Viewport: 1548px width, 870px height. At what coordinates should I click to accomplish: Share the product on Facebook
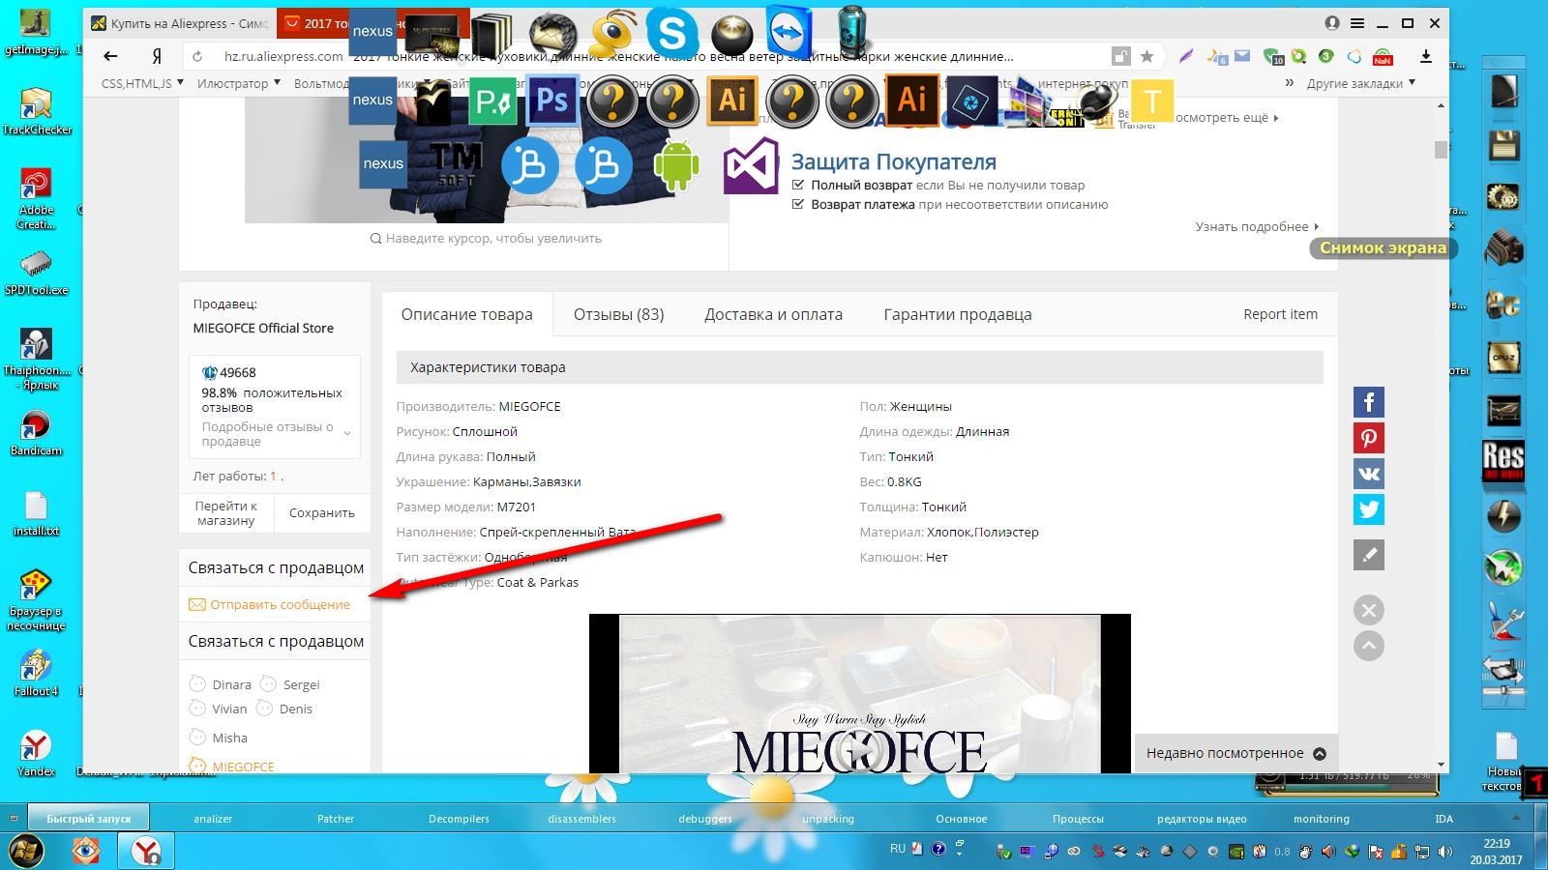[1368, 402]
